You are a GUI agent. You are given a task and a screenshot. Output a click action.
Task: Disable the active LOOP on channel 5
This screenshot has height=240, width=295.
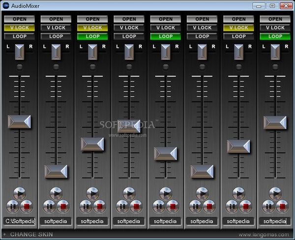165,36
